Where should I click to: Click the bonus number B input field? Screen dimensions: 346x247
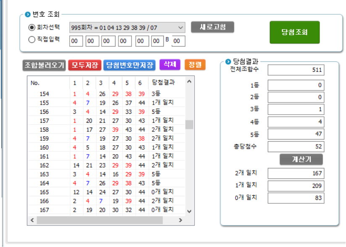[178, 41]
